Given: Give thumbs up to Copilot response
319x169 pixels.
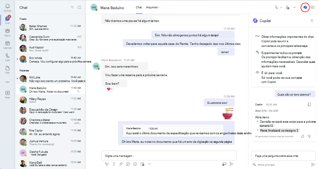Looking at the screenshot, I should pos(302,136).
